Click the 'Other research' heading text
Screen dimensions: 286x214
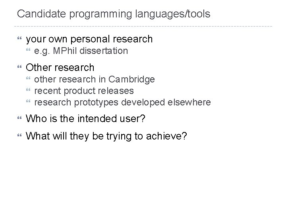(x=60, y=67)
